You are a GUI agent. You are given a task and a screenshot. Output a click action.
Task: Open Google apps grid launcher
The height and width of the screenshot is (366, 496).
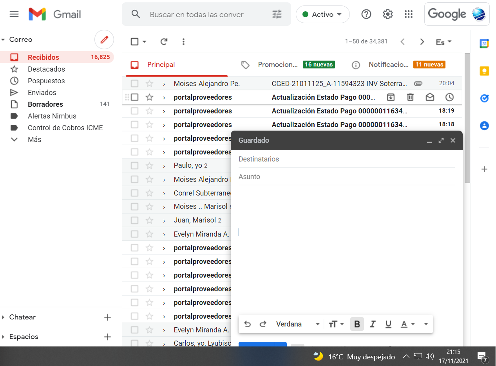click(x=409, y=14)
